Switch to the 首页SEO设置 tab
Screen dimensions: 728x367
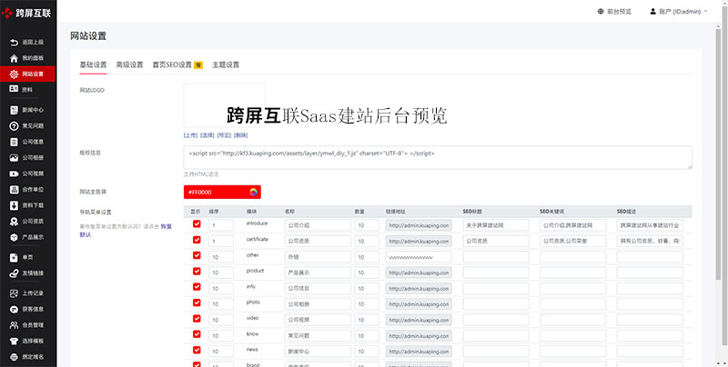(177, 64)
